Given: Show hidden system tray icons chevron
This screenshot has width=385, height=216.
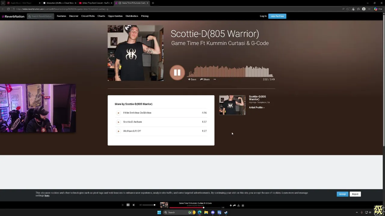Looking at the screenshot, I should pyautogui.click(x=357, y=212).
